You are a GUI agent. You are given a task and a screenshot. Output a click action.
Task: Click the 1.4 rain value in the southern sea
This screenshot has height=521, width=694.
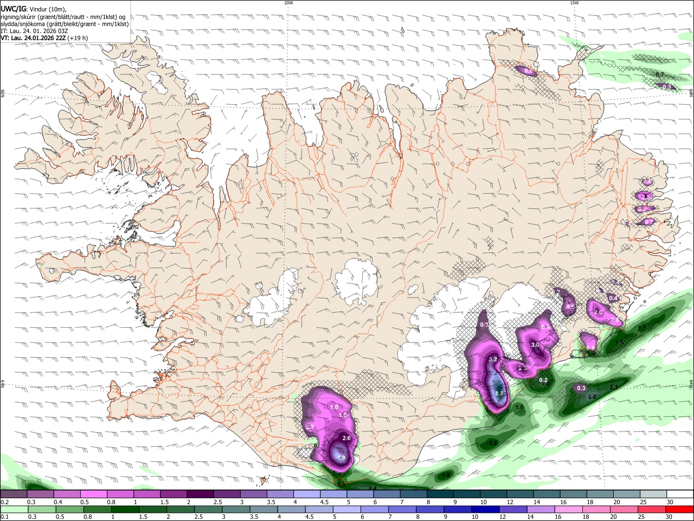point(446,475)
